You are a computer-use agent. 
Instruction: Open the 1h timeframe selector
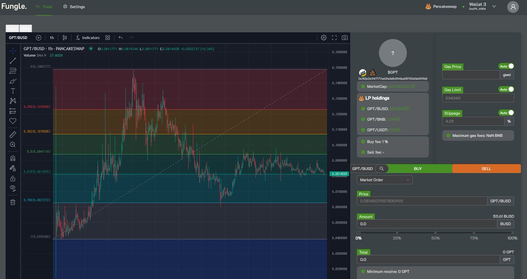pyautogui.click(x=52, y=38)
